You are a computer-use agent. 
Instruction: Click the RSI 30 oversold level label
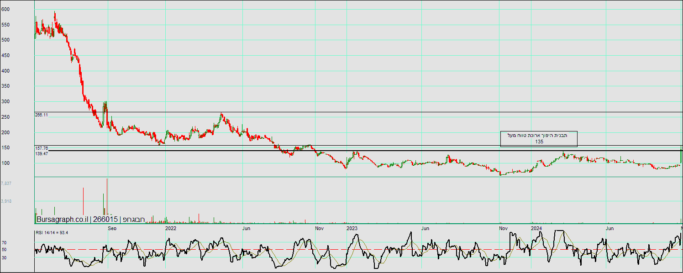click(x=4, y=257)
